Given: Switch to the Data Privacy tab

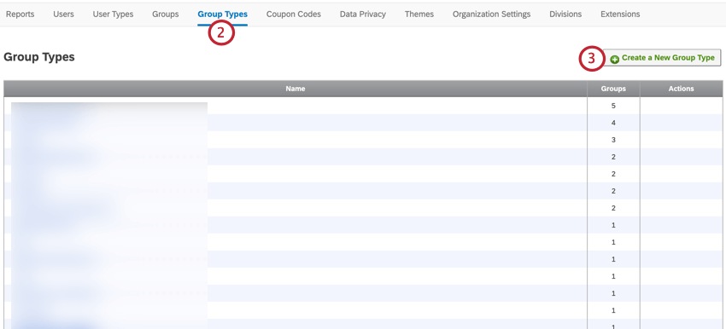Looking at the screenshot, I should click(x=362, y=14).
